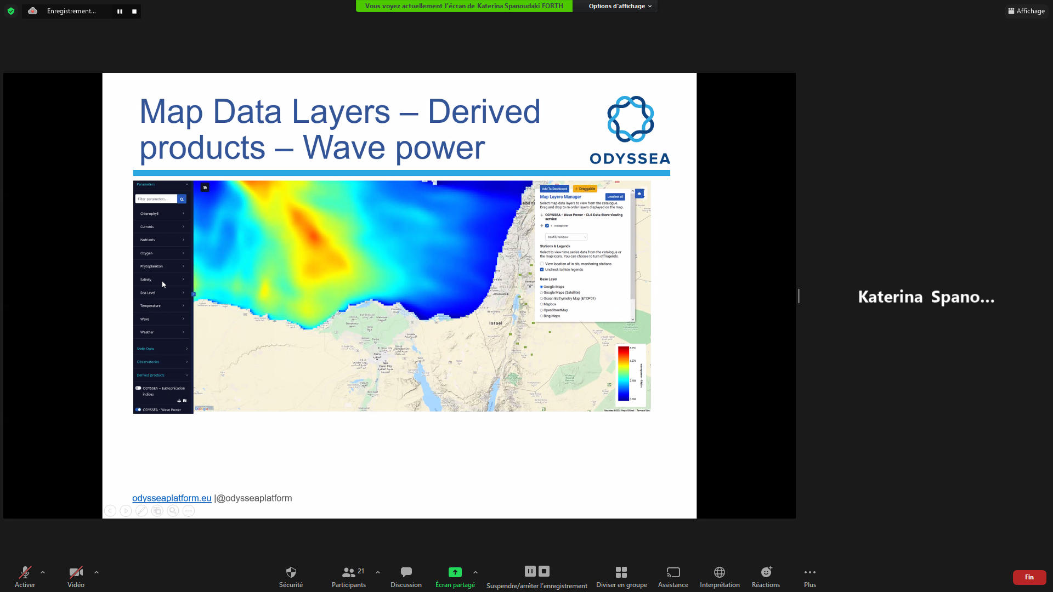The height and width of the screenshot is (592, 1053).
Task: Open the Assistance button
Action: click(673, 573)
